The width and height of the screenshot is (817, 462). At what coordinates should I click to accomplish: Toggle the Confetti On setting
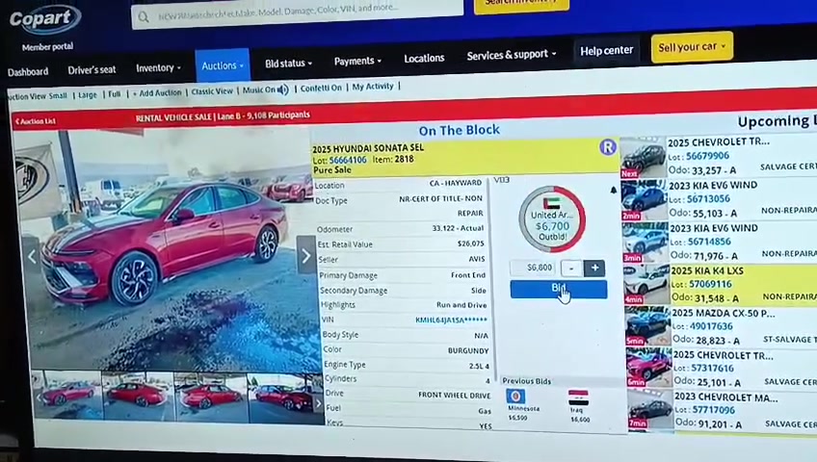point(321,88)
